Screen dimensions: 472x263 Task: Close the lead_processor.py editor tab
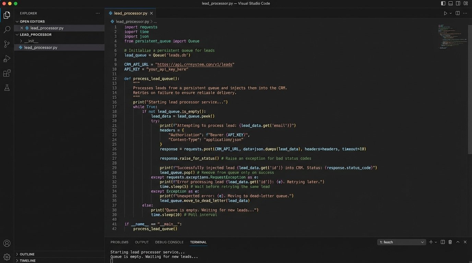pos(151,13)
